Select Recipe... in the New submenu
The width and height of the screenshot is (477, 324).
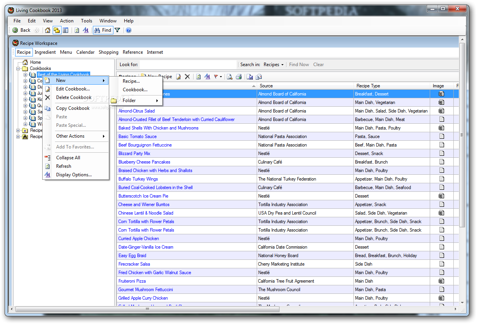click(x=135, y=81)
